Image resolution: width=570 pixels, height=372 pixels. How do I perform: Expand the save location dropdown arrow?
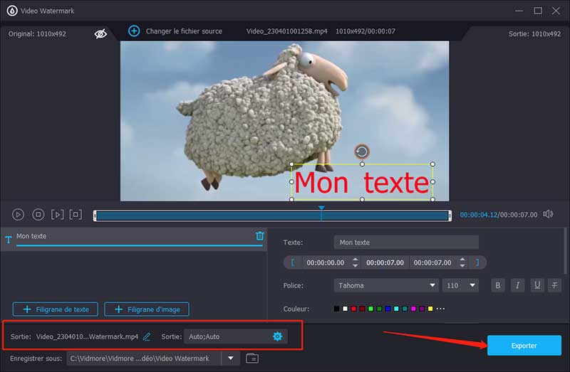(230, 358)
